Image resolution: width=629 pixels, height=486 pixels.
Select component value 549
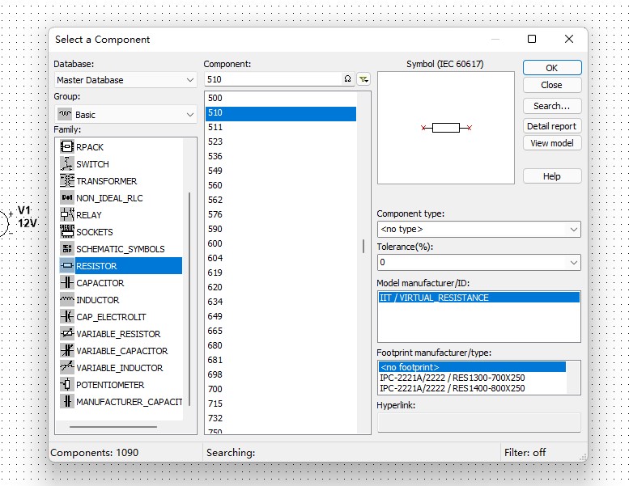pyautogui.click(x=280, y=171)
